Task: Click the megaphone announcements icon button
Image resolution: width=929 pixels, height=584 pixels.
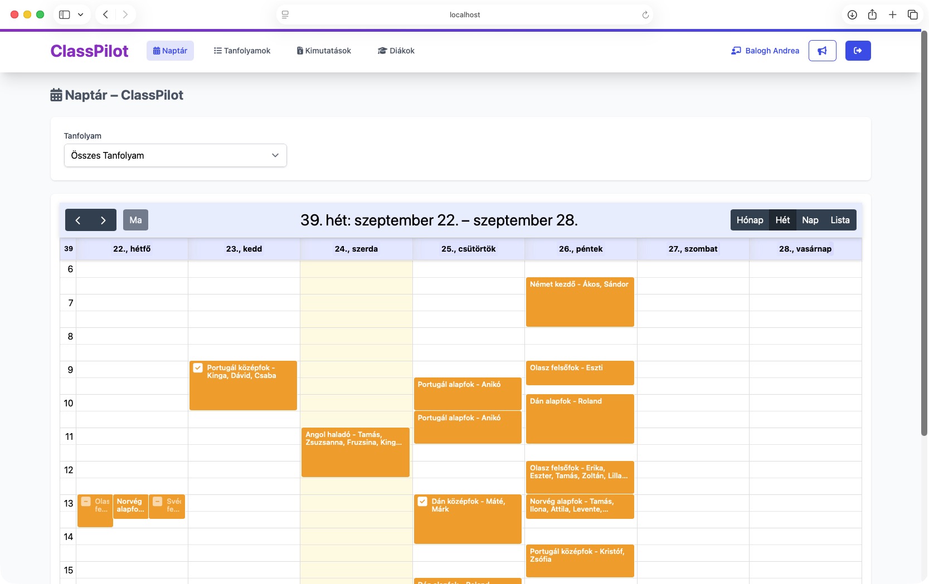Action: (822, 51)
